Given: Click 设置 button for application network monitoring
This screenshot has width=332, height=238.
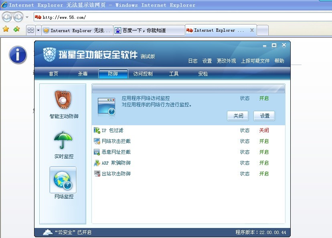Looking at the screenshot, I should pos(264,116).
